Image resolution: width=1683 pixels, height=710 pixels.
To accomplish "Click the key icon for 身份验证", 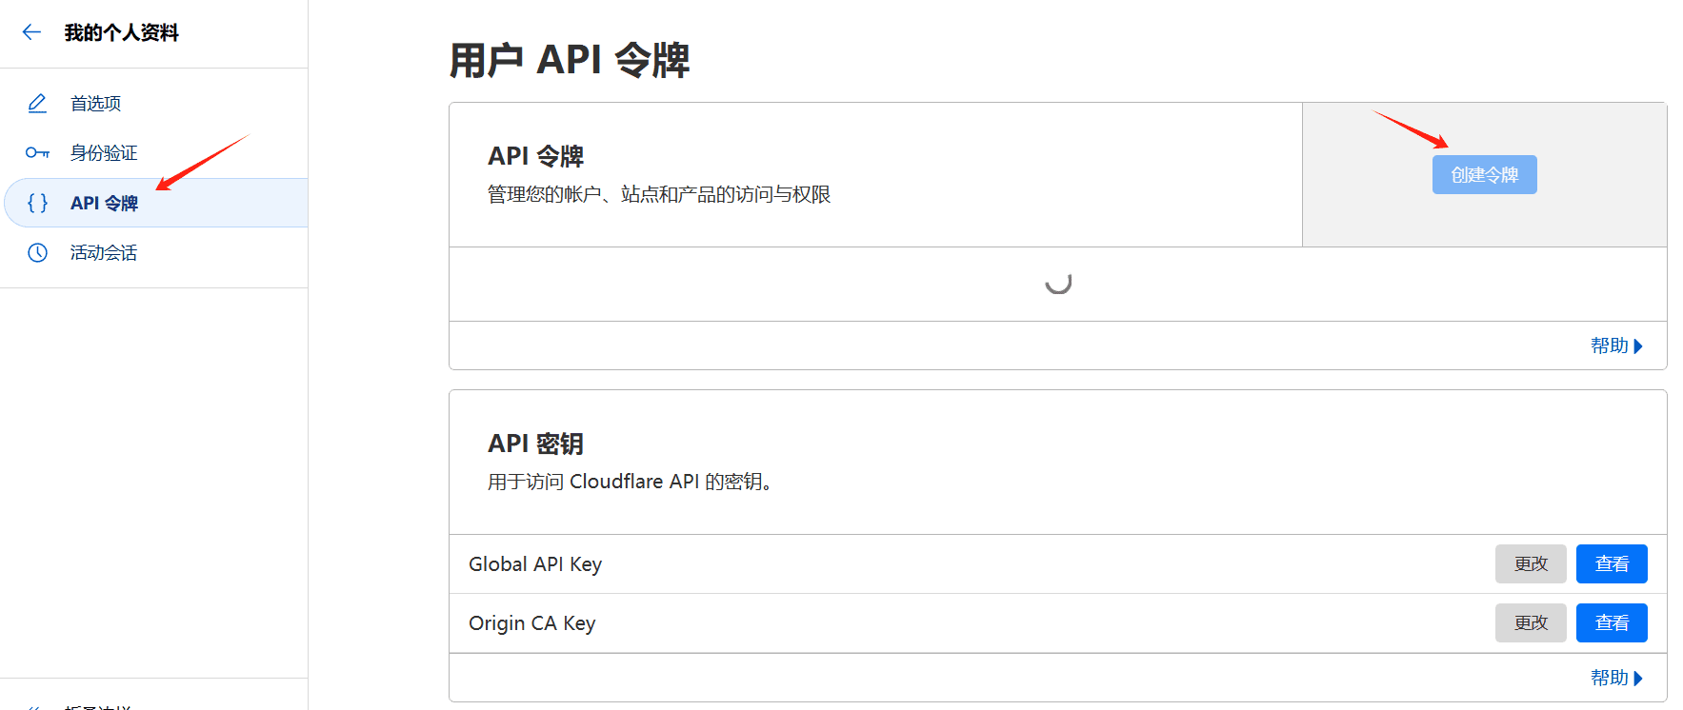I will pyautogui.click(x=37, y=152).
